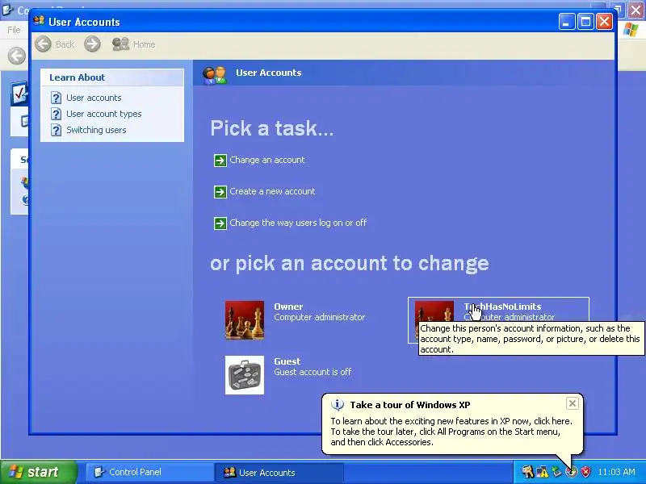Viewport: 646px width, 484px height.
Task: Click the Forward arrow icon in User Accounts toolbar
Action: click(92, 44)
